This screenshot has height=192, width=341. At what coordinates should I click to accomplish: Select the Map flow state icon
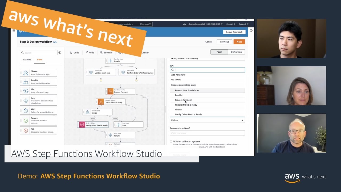pos(26,91)
